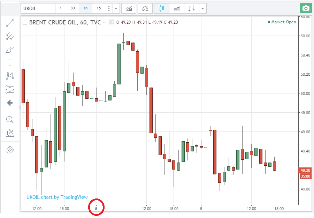
Task: Select the 1h interval
Action: tap(85, 8)
